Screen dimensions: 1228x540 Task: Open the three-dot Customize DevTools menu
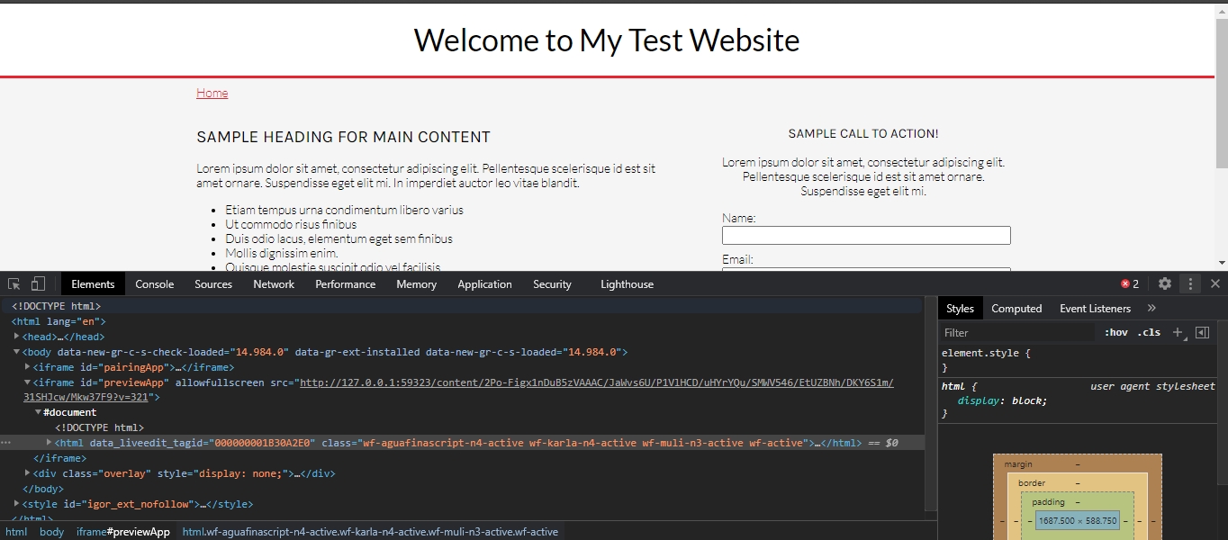point(1190,283)
